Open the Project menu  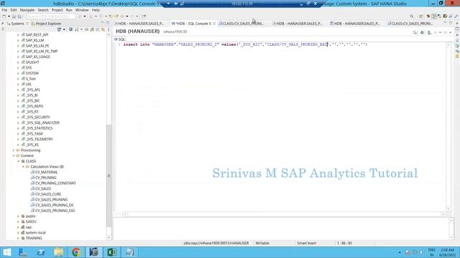pyautogui.click(x=57, y=10)
